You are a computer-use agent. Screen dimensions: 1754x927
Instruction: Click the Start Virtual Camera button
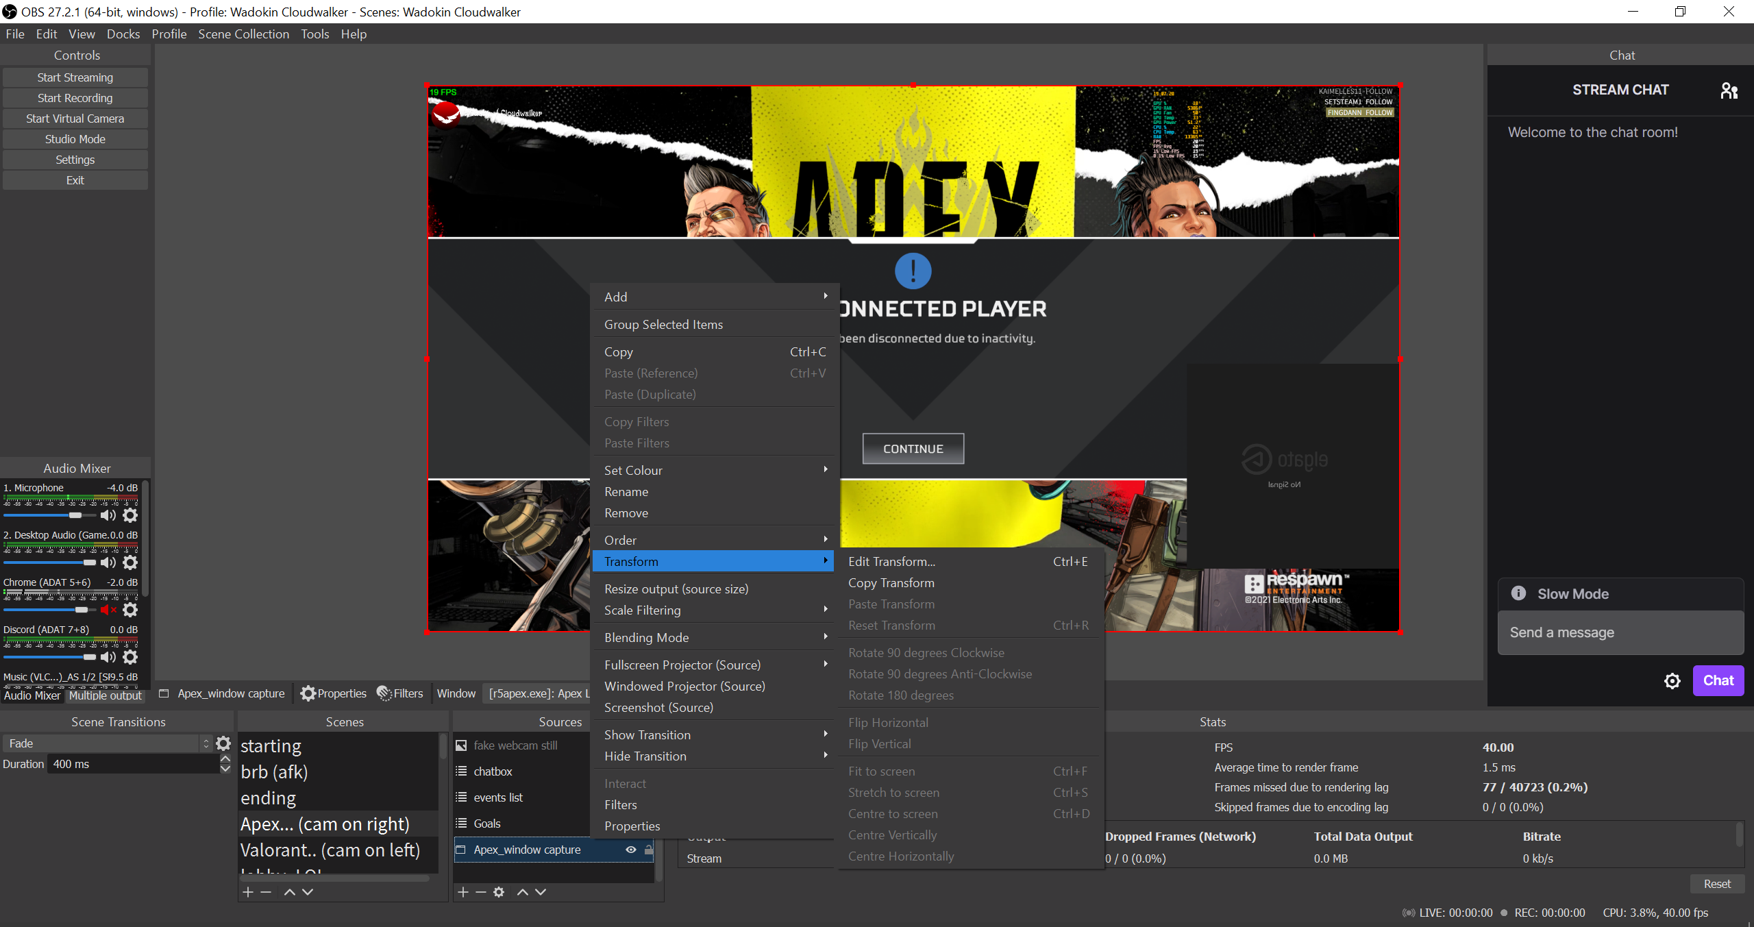[75, 118]
